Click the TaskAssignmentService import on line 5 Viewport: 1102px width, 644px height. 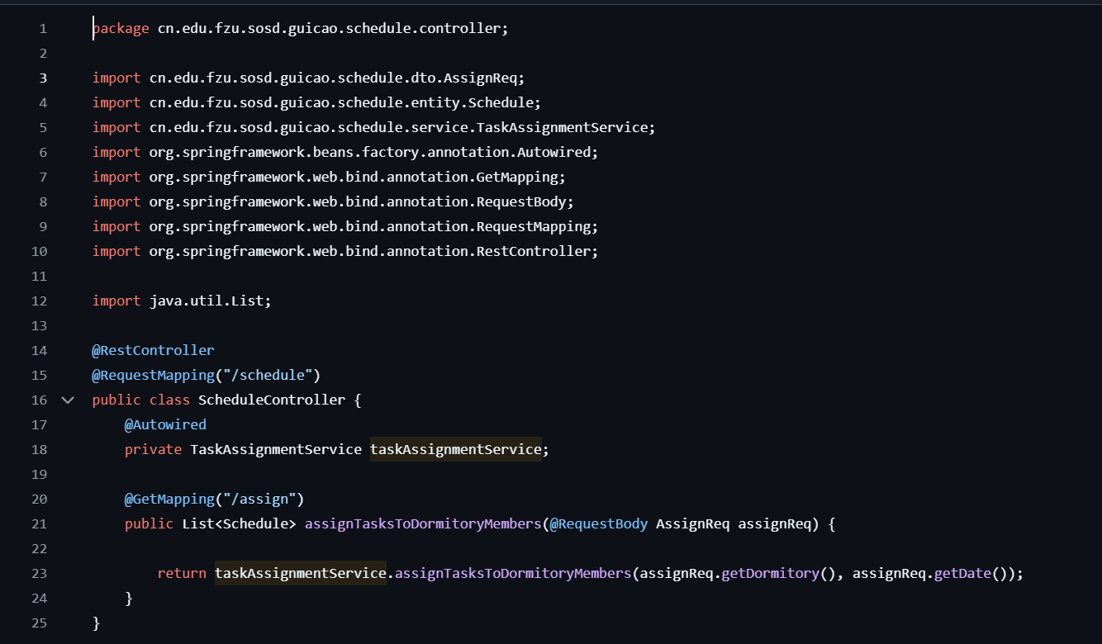pos(374,127)
